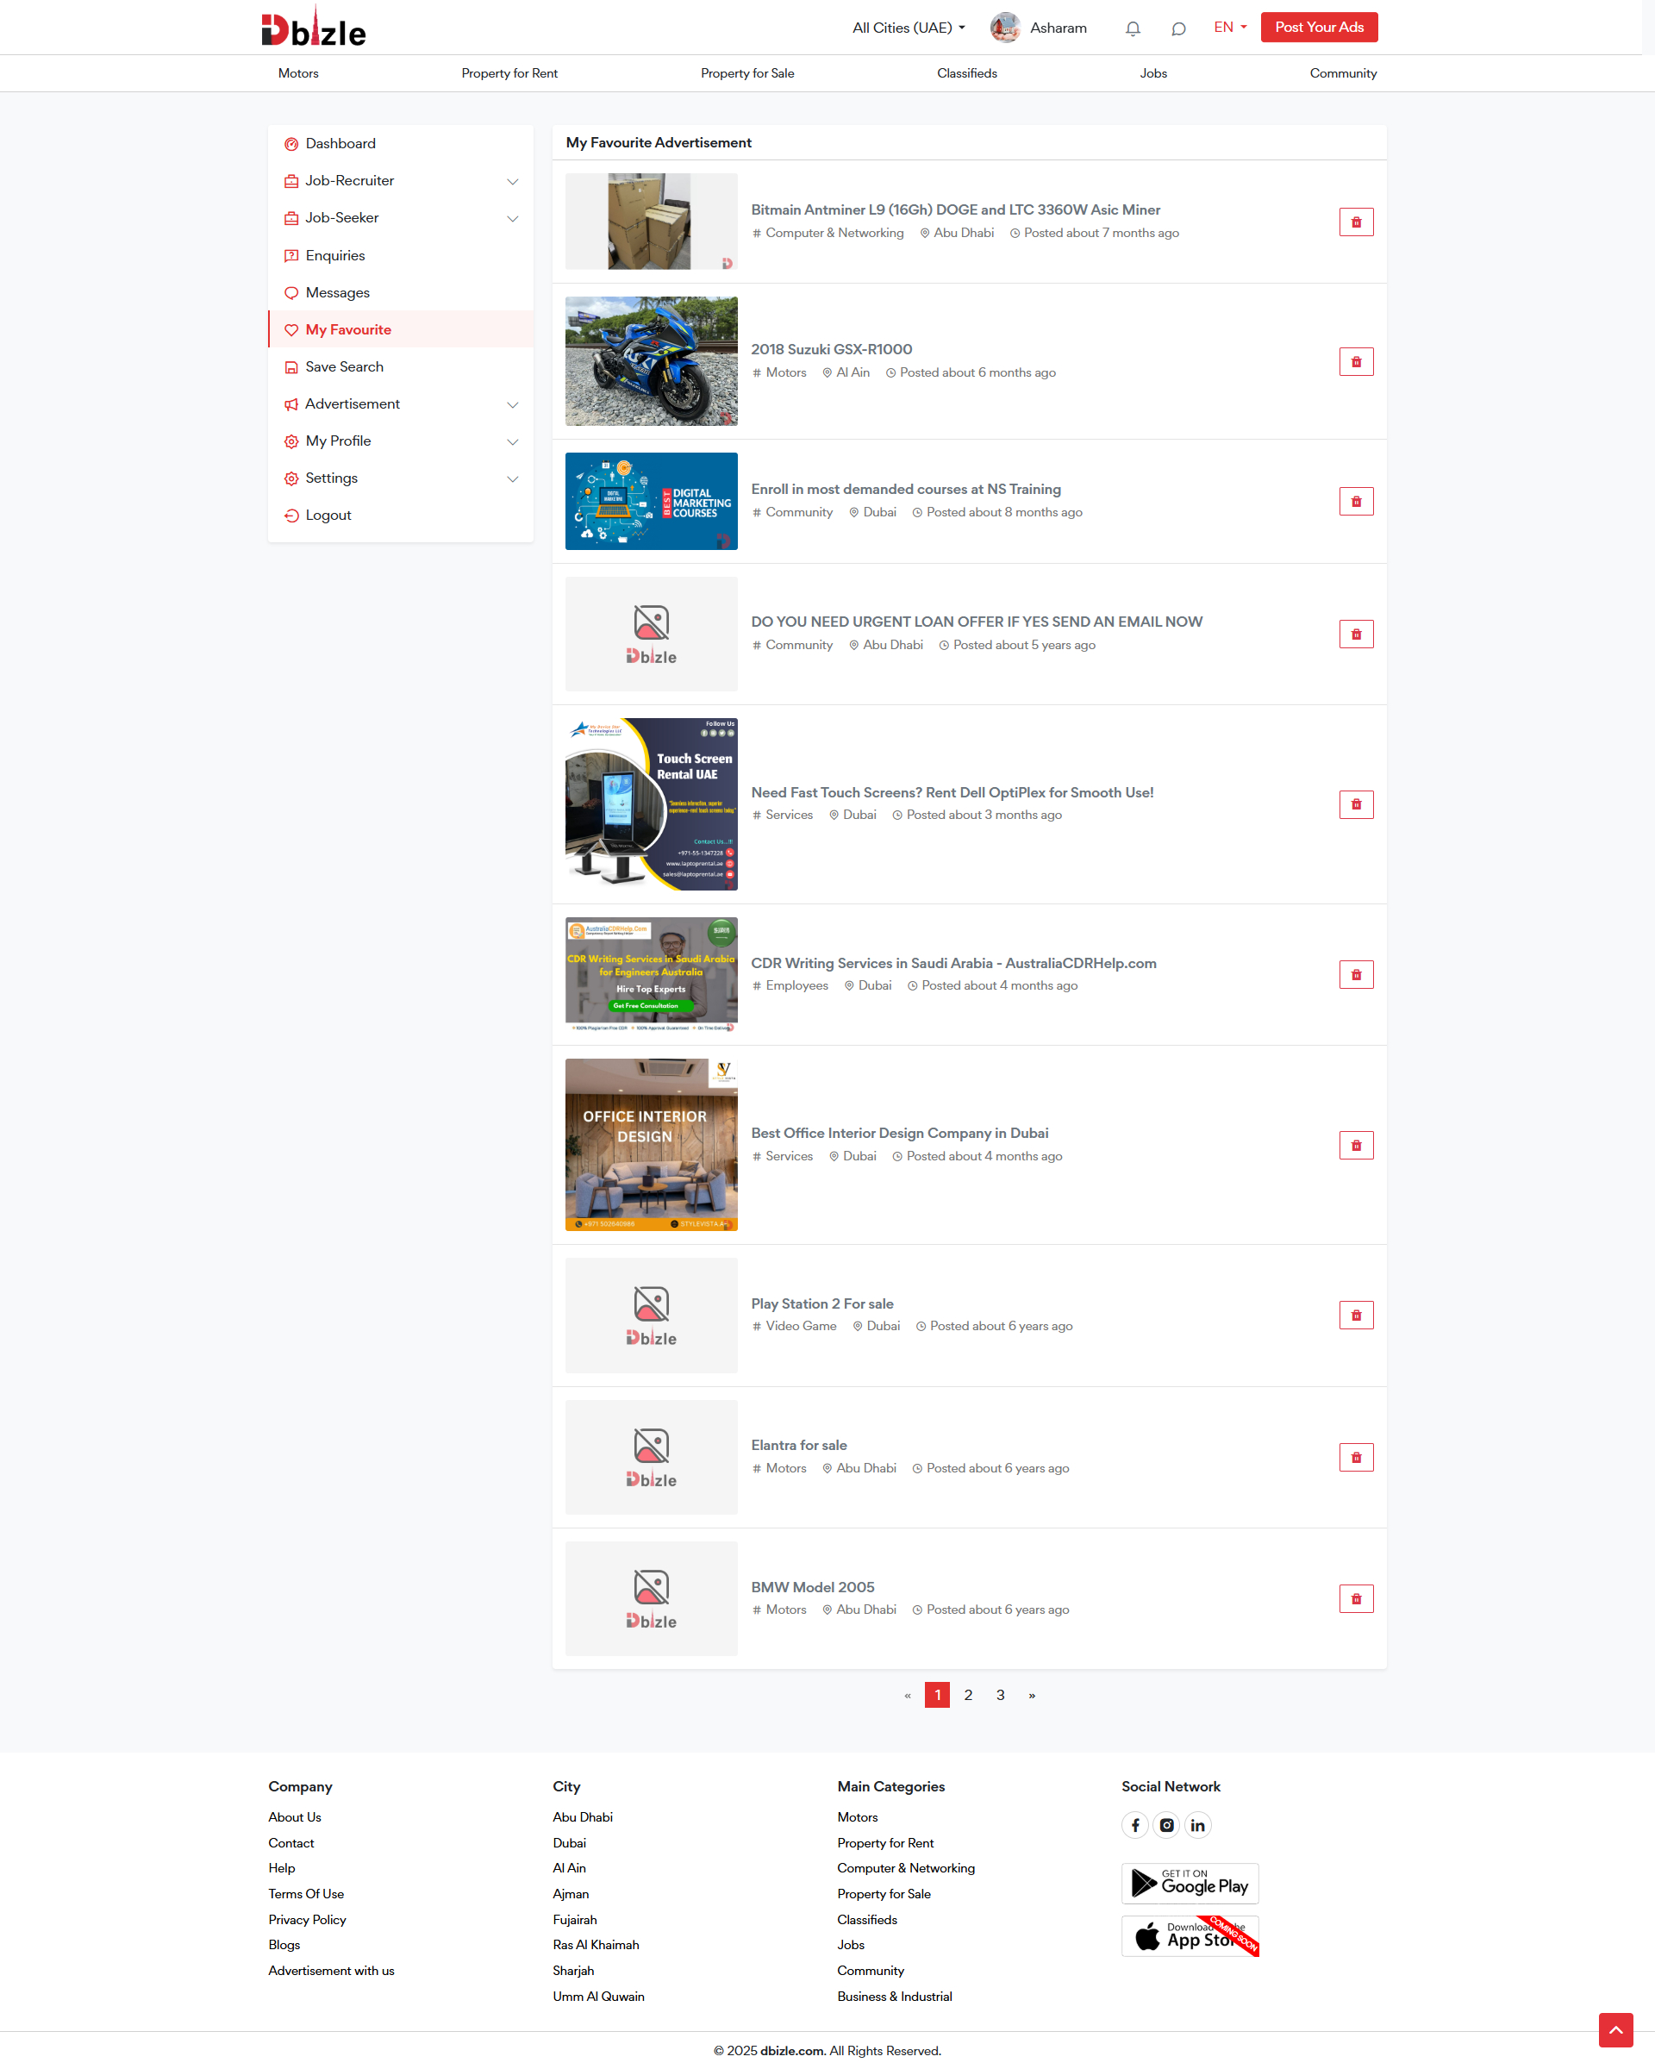The image size is (1655, 2069).
Task: Remove Bitmain Antminer L9 from favourites
Action: [x=1356, y=222]
